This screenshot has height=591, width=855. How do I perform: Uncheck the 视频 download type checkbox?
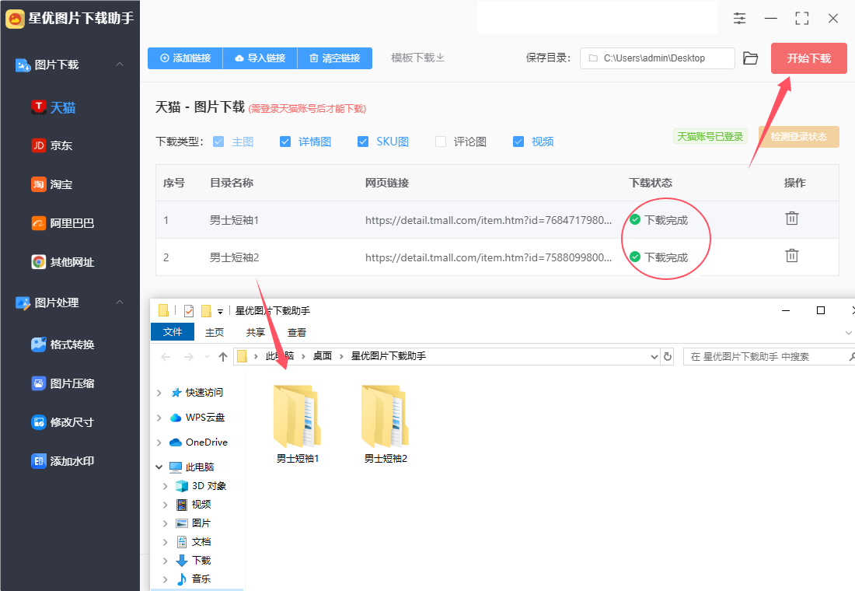[x=518, y=142]
